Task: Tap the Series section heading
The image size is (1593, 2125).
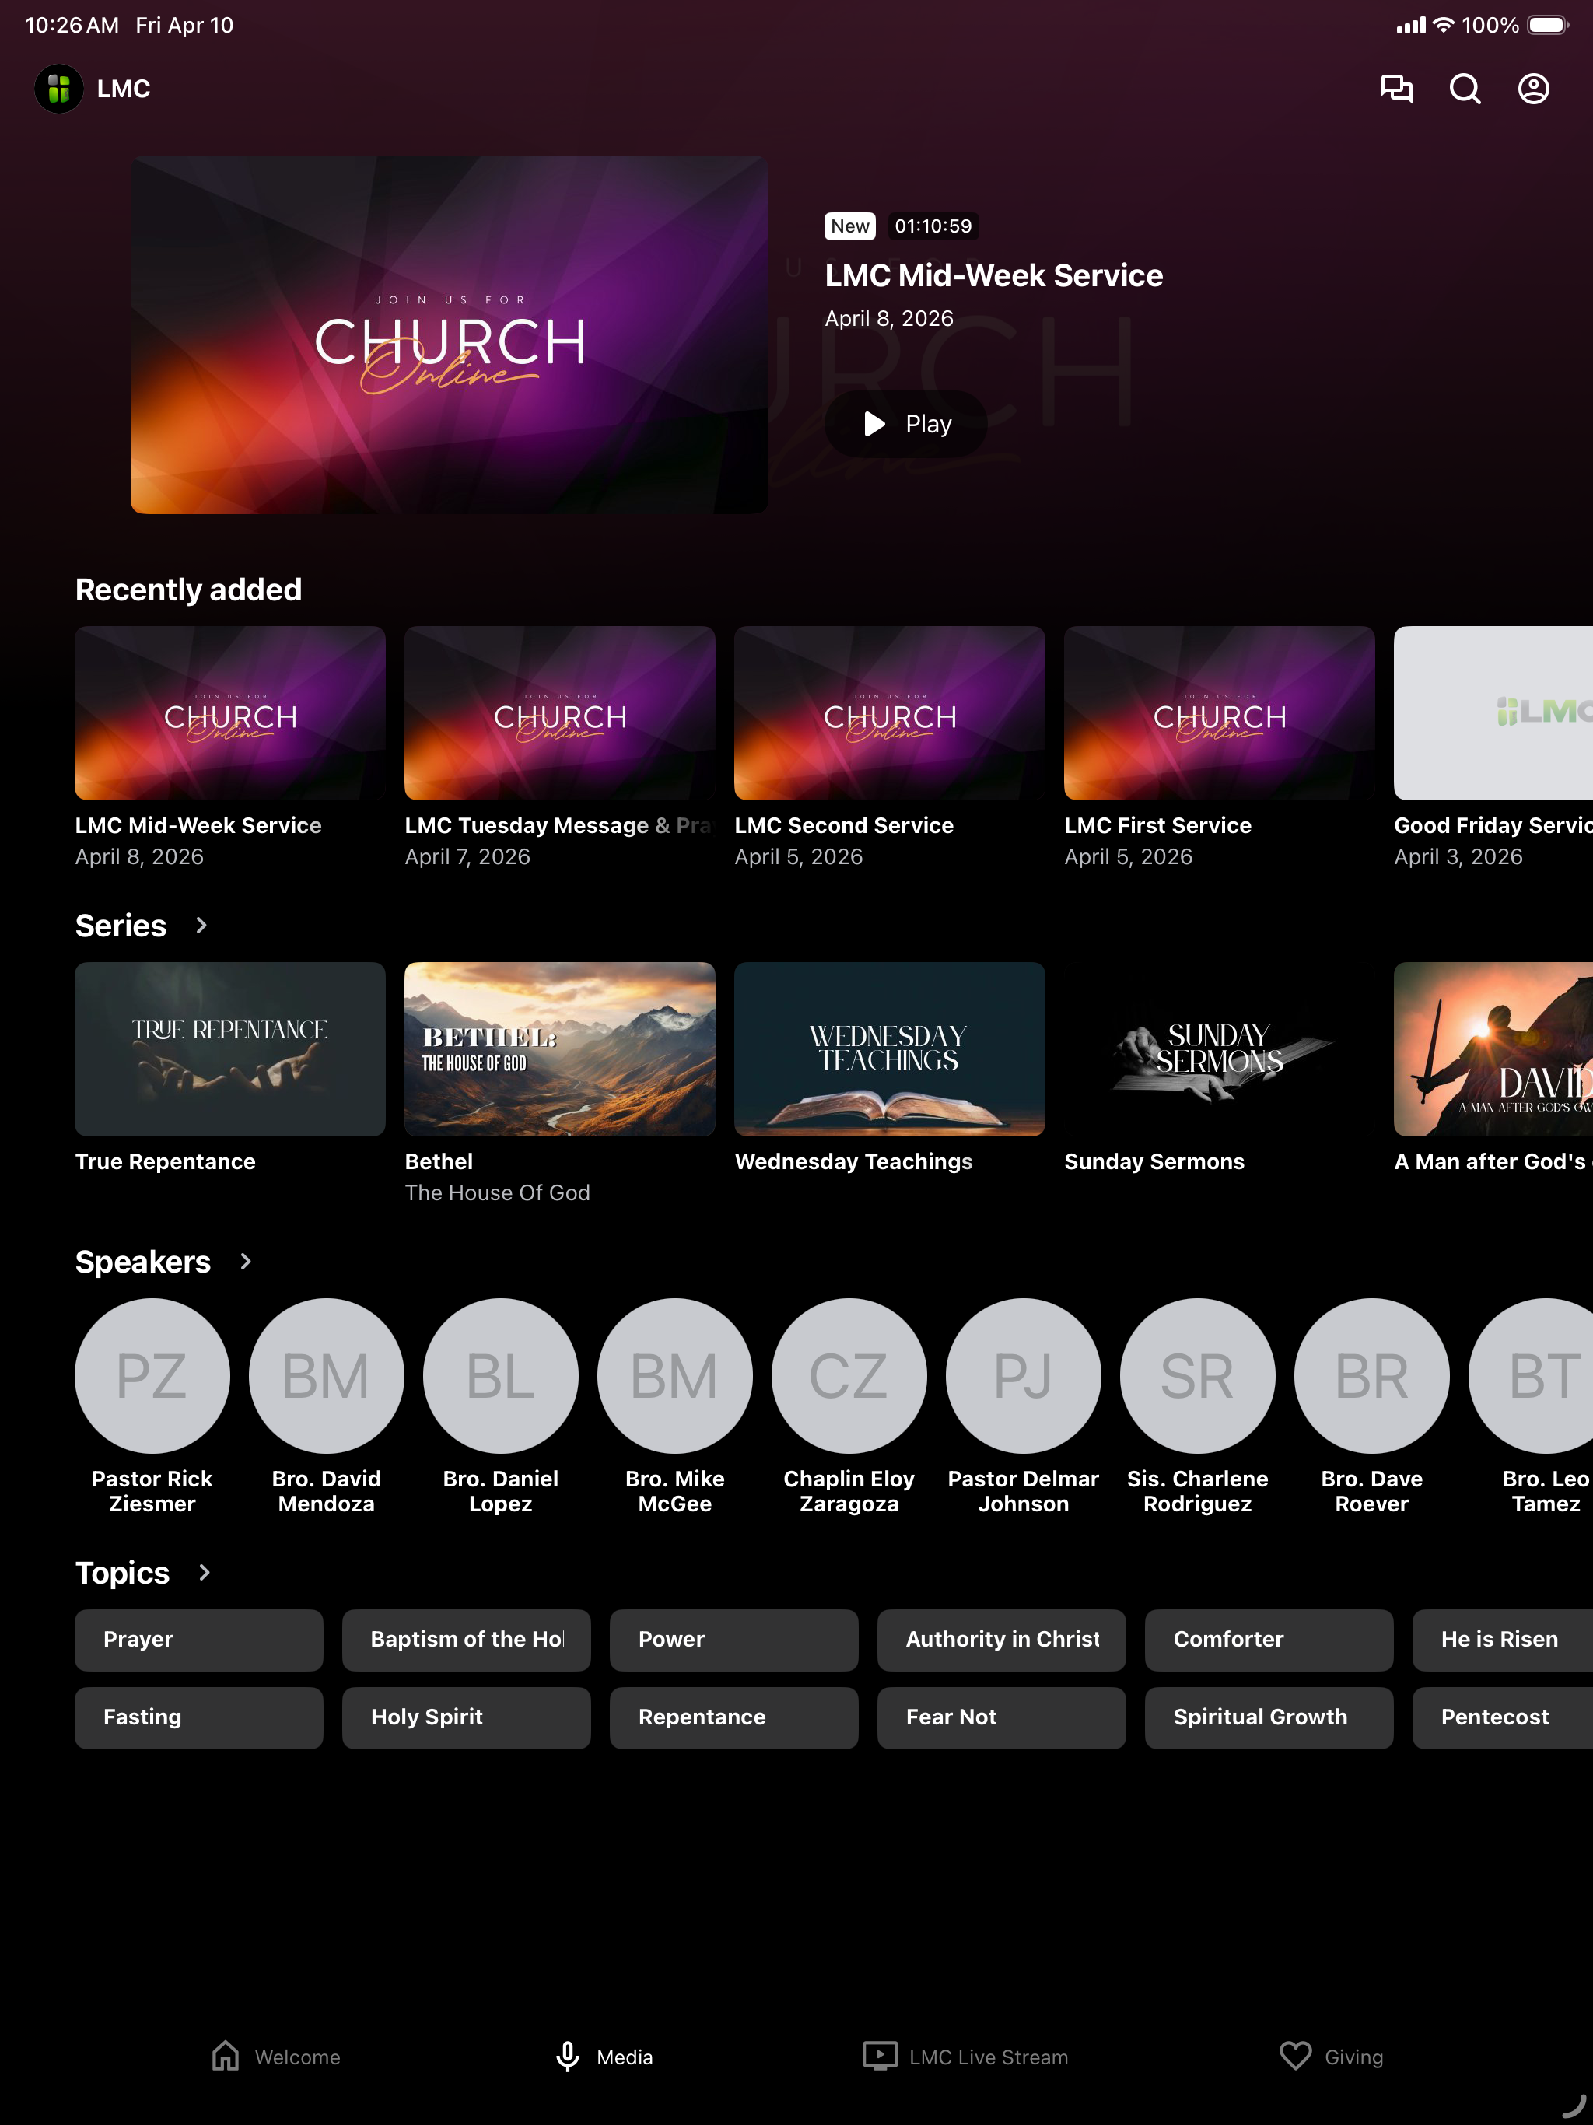Action: click(121, 926)
